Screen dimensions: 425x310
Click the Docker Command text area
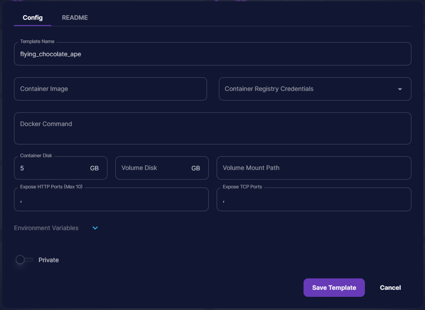coord(212,128)
